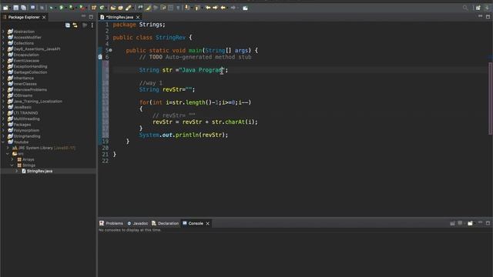Close the Package Explorer view

point(44,17)
